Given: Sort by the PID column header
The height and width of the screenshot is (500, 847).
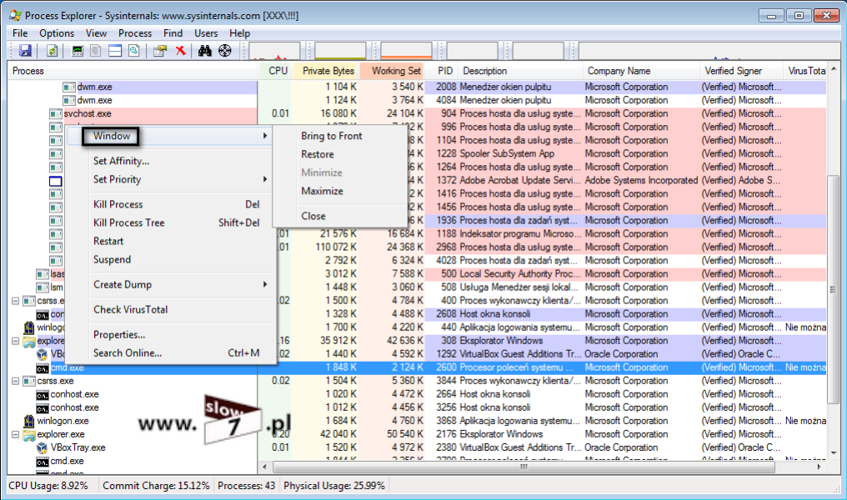Looking at the screenshot, I should point(441,71).
